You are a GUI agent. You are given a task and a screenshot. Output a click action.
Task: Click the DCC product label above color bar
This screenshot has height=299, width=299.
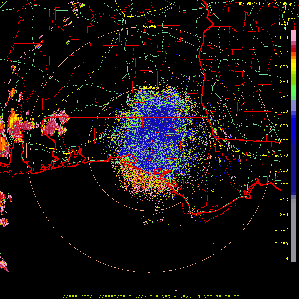292,20
